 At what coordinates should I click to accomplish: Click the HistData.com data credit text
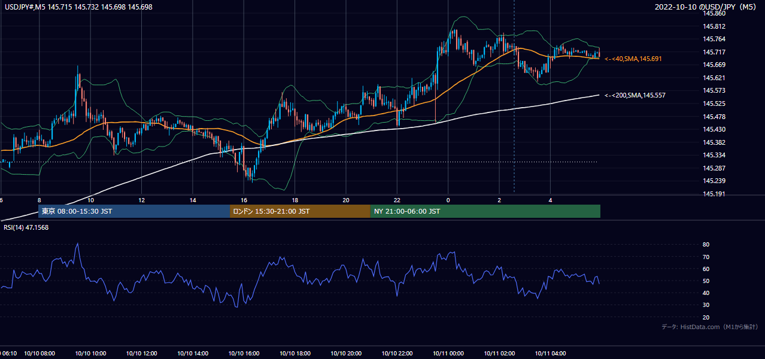(709, 327)
